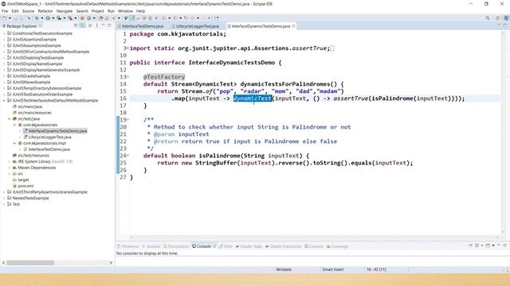510x286 pixels.
Task: Click the Open Perspective icon at top right
Action: tap(497, 18)
